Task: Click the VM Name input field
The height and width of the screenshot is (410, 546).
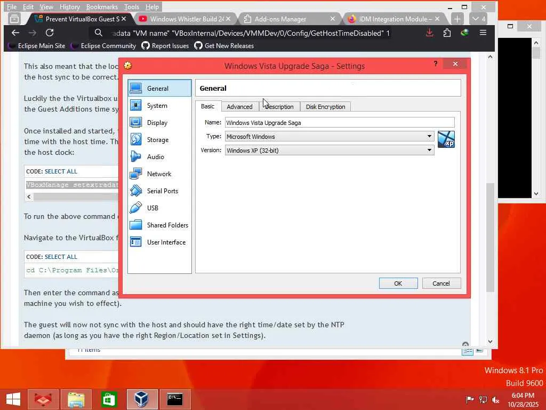Action: pos(340,122)
